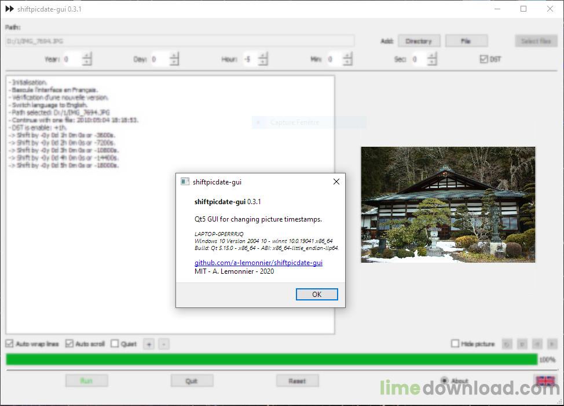Show the previous picture
This screenshot has height=406, width=564.
[537, 344]
